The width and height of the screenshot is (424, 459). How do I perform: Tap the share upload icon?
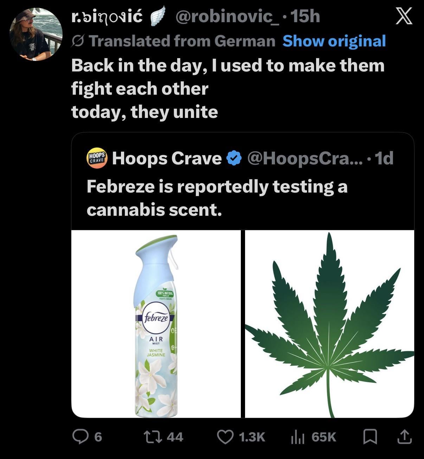point(404,436)
